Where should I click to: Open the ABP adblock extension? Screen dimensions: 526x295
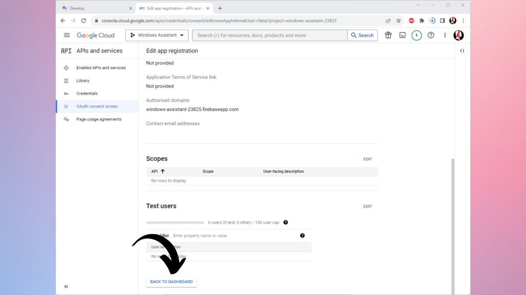[x=412, y=21]
